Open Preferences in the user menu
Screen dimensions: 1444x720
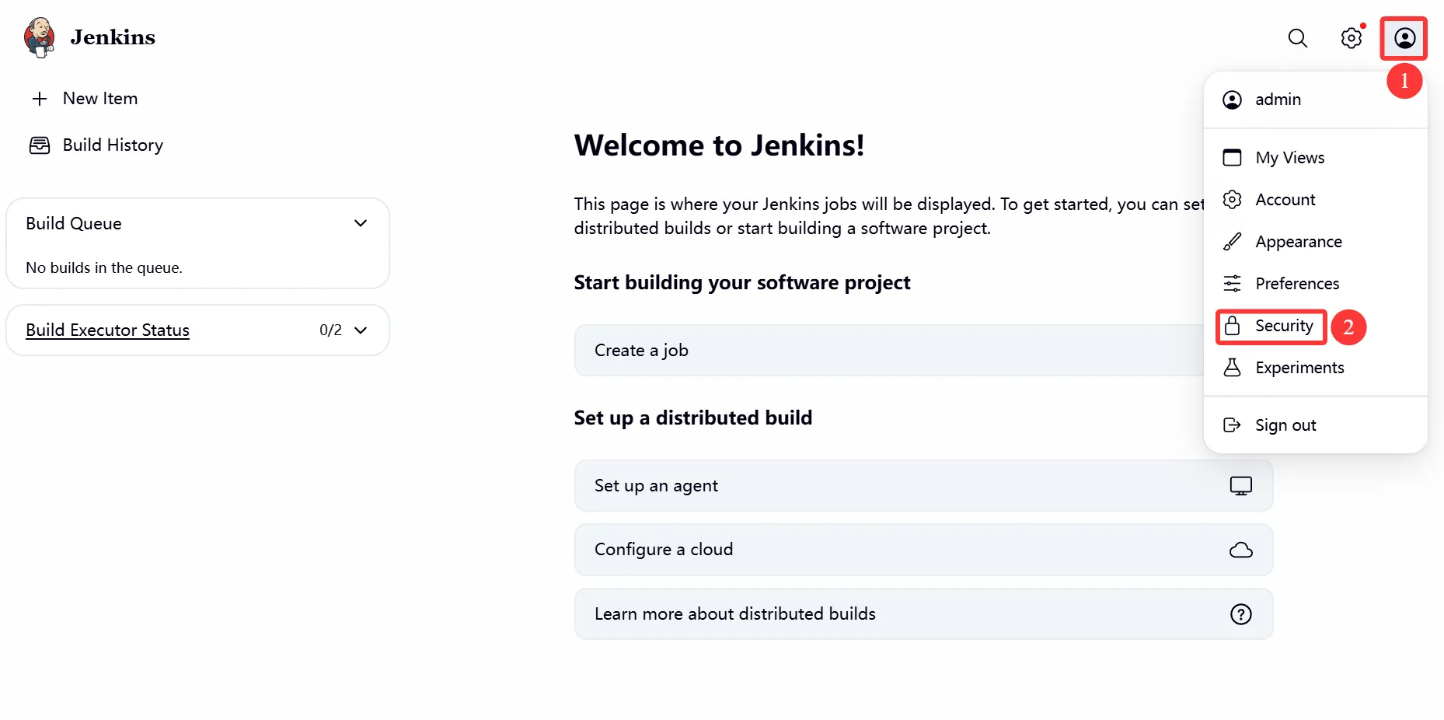pyautogui.click(x=1296, y=284)
